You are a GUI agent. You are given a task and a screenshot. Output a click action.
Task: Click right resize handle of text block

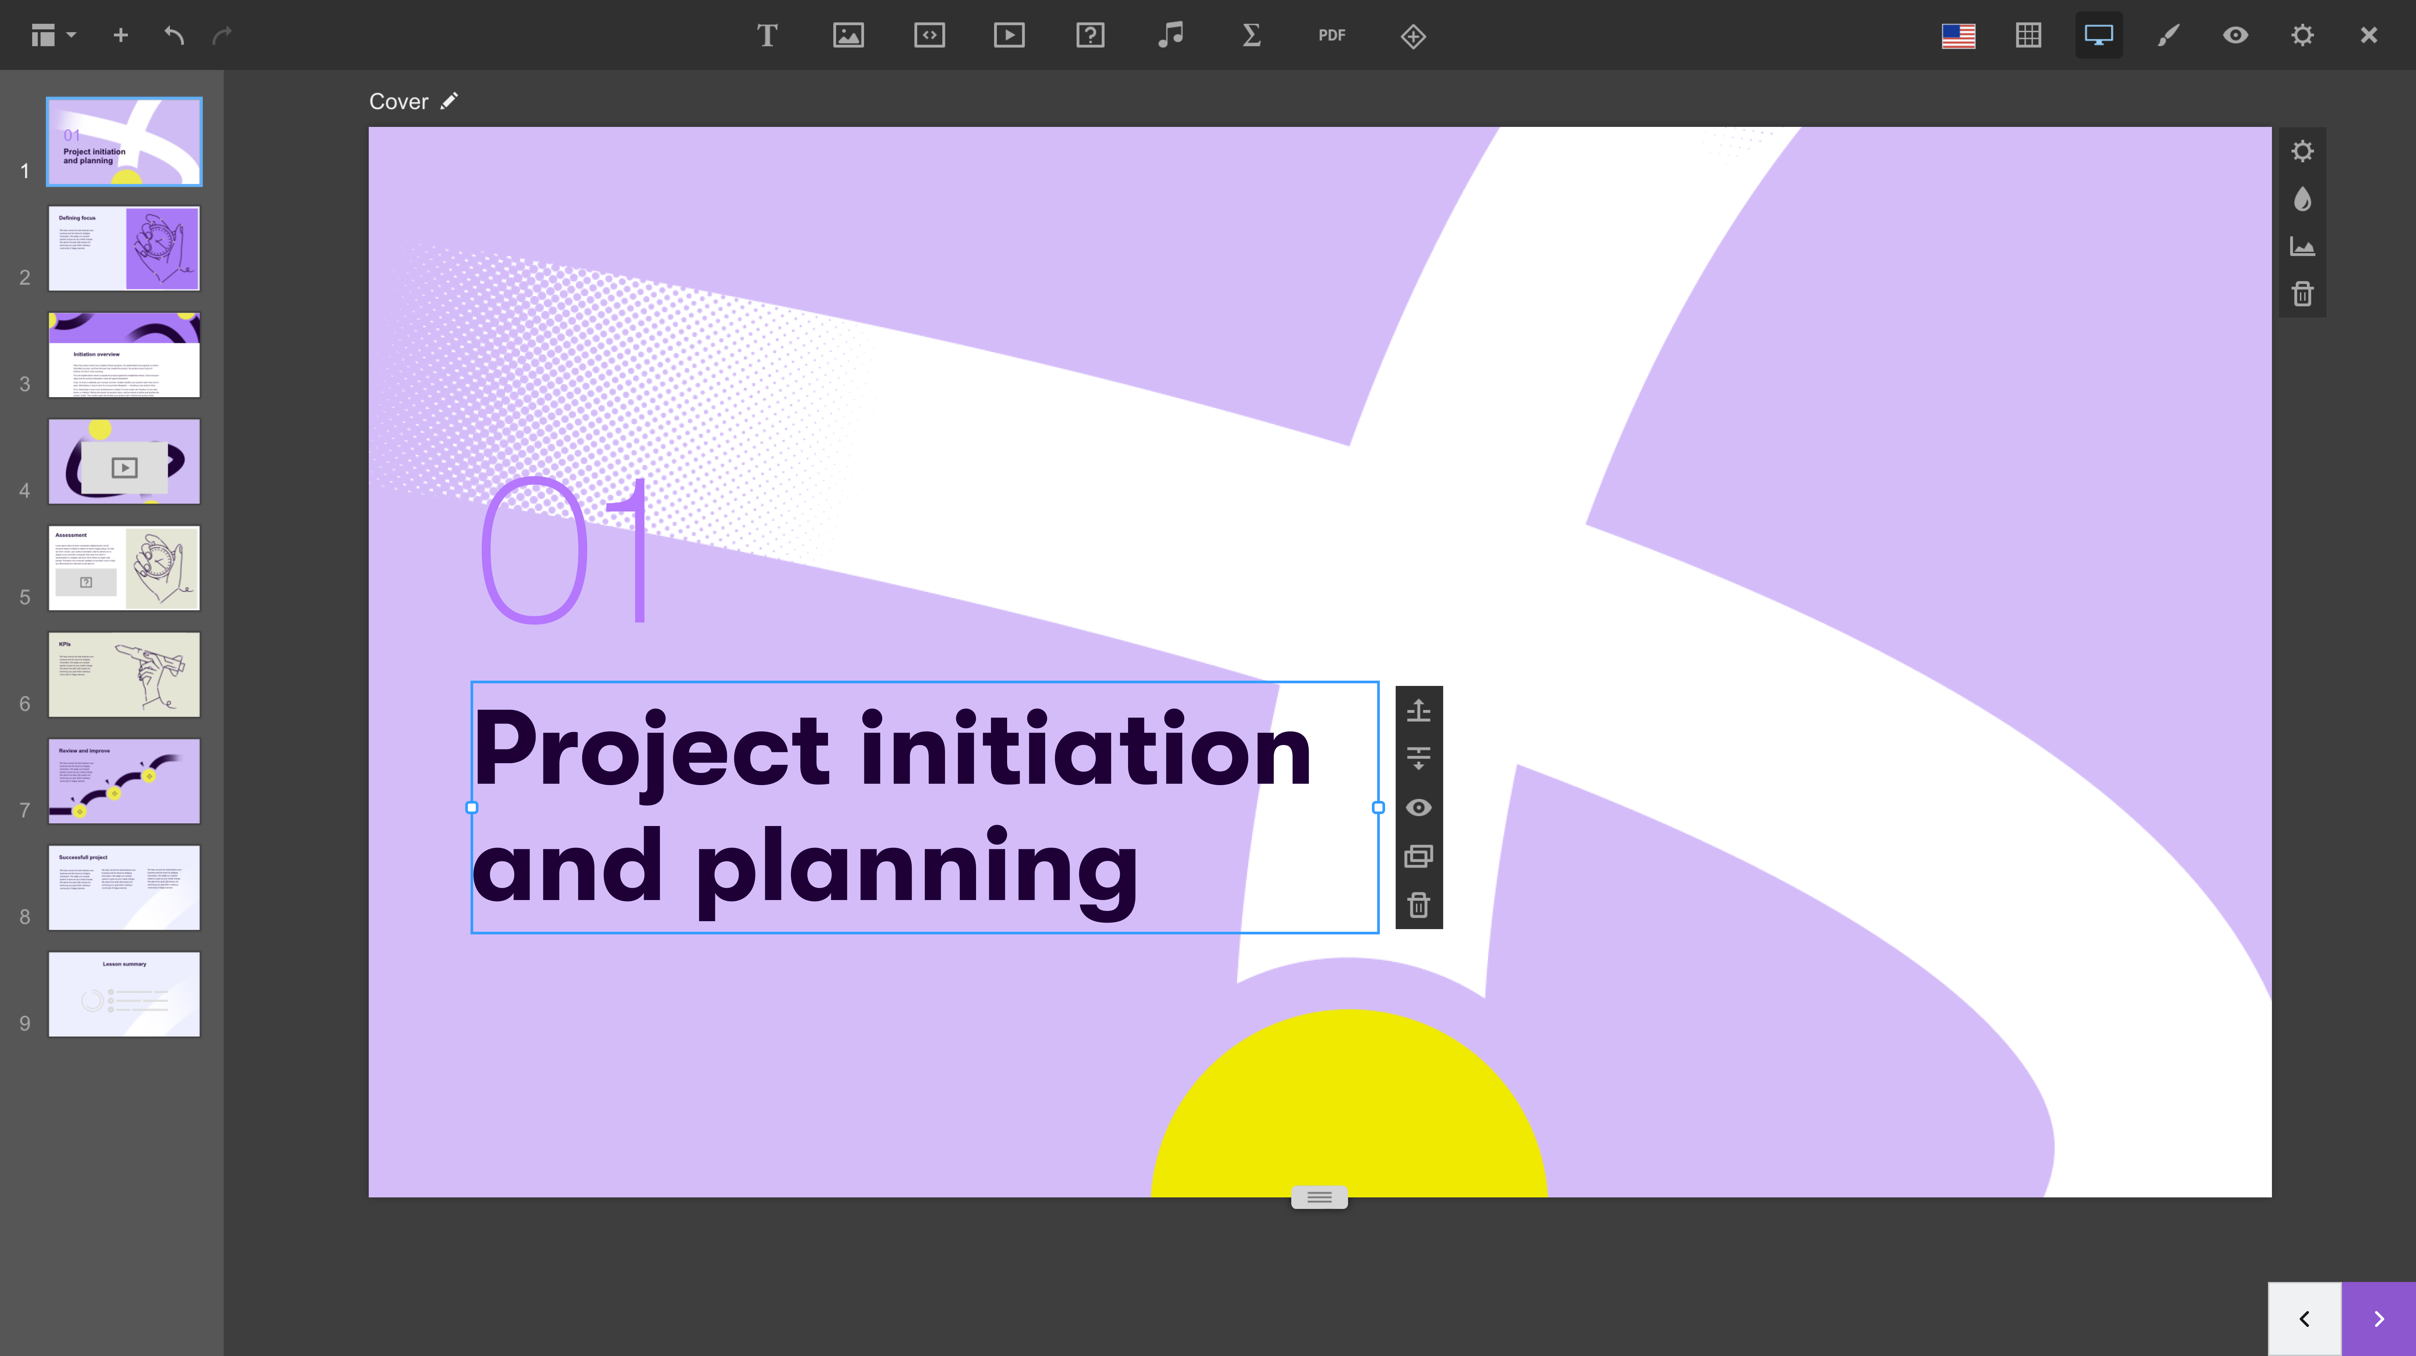[1379, 808]
